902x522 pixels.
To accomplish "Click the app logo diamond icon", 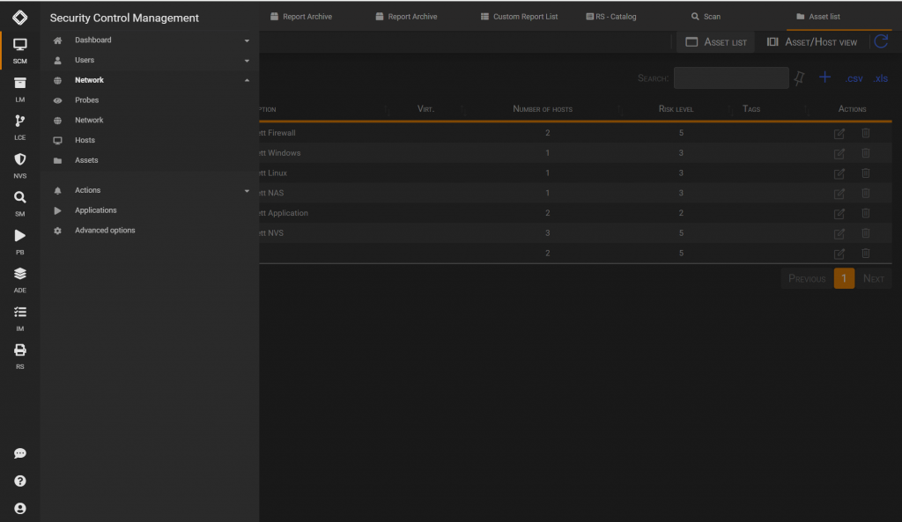I will point(20,18).
